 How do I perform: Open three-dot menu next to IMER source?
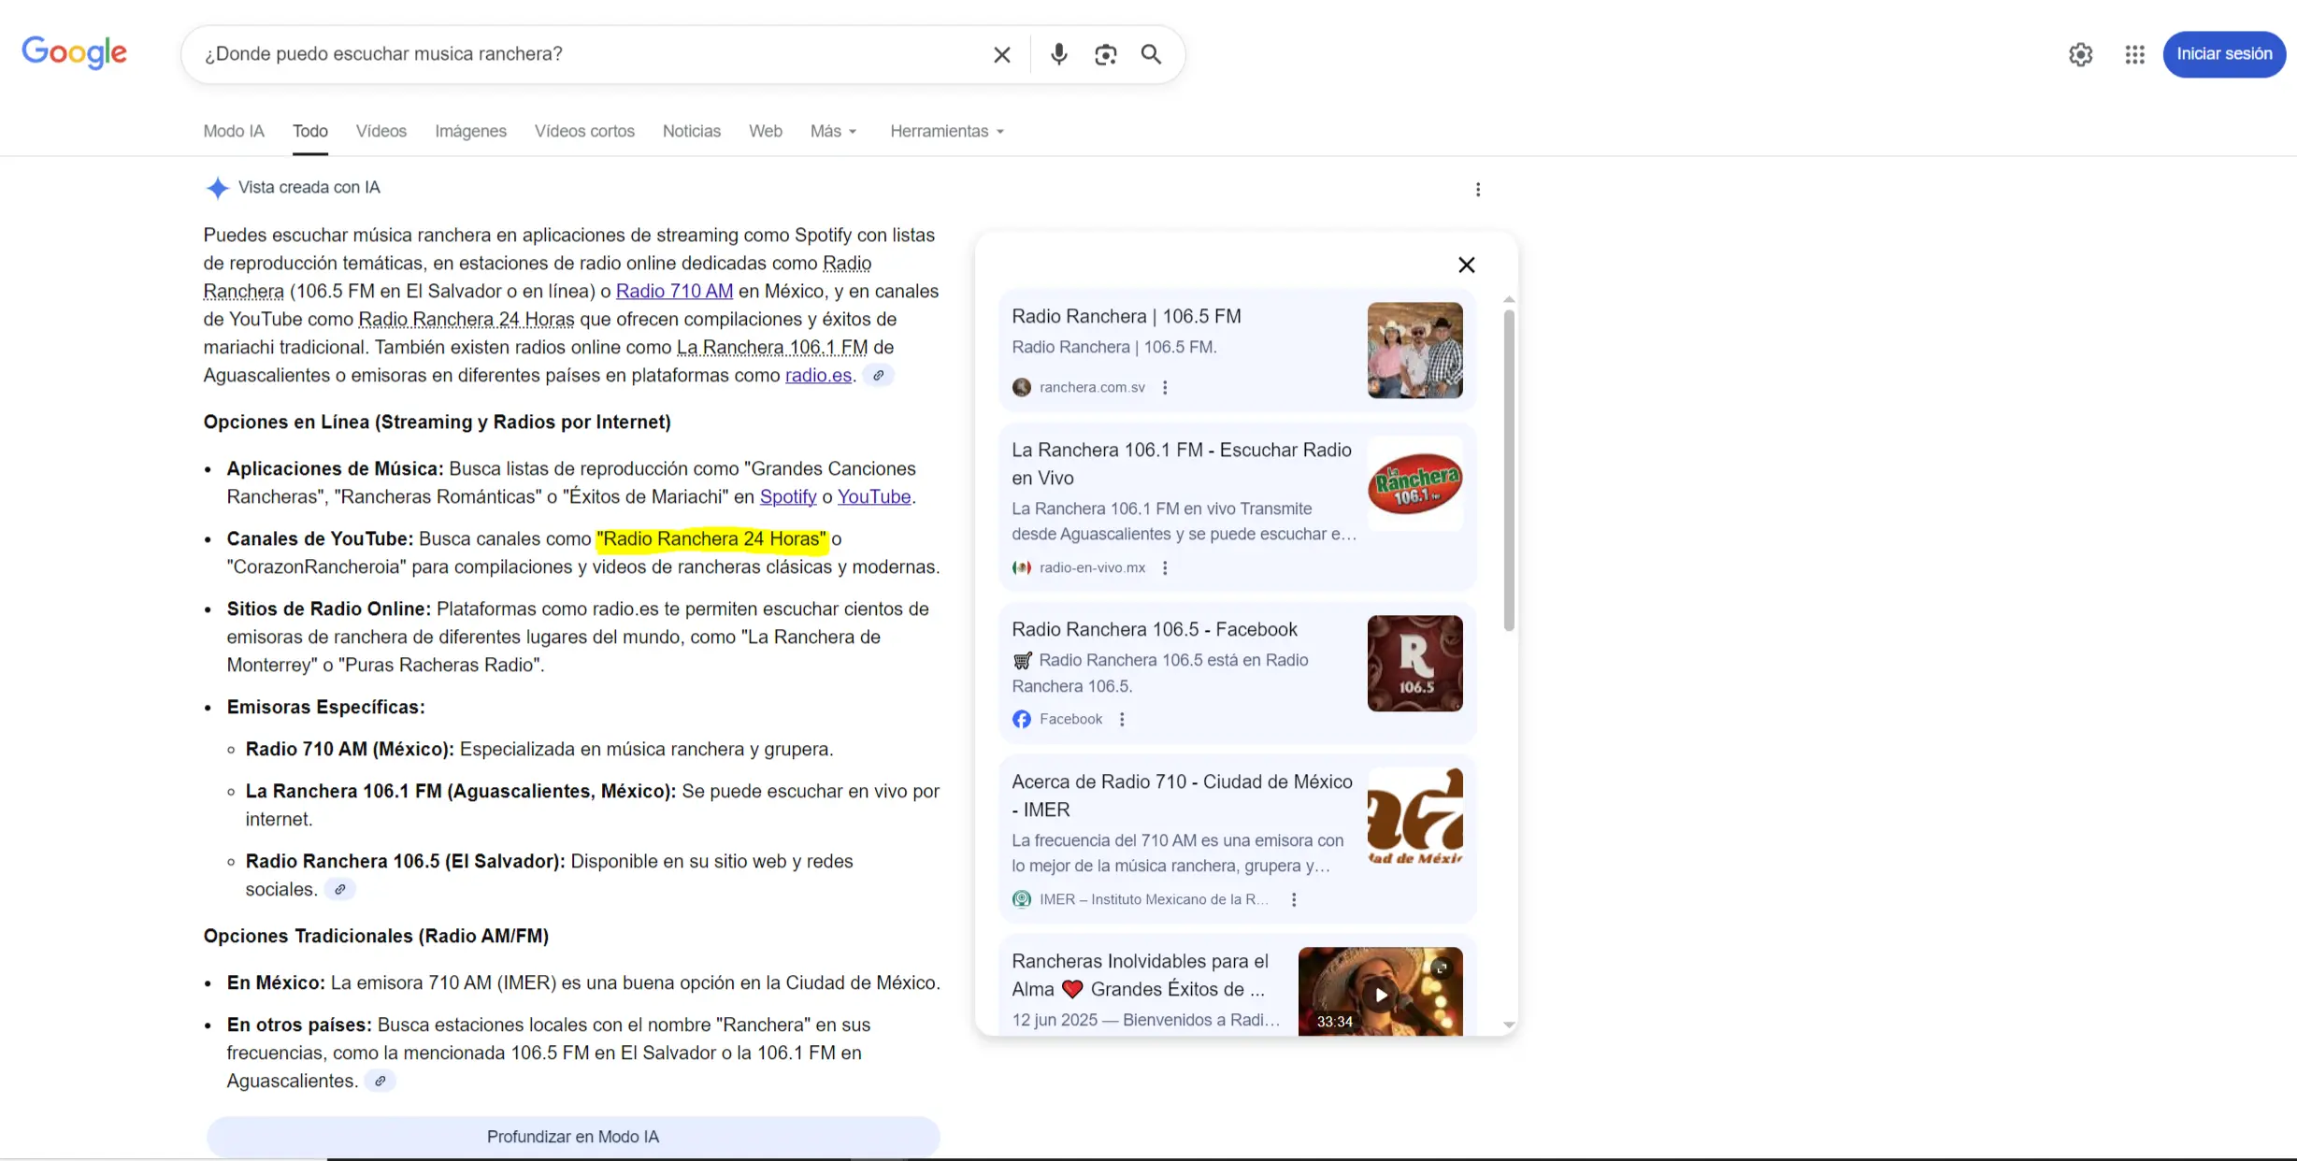[1294, 899]
